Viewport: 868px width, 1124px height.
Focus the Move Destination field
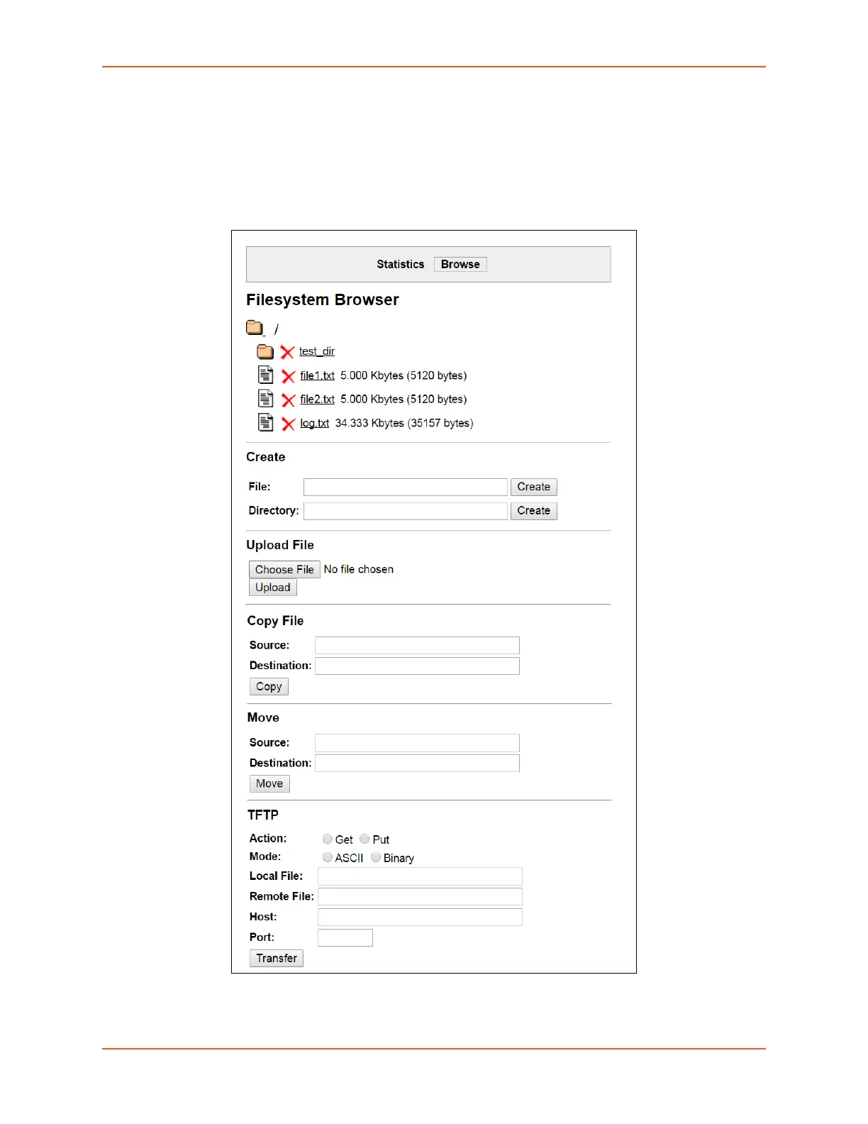coord(417,763)
